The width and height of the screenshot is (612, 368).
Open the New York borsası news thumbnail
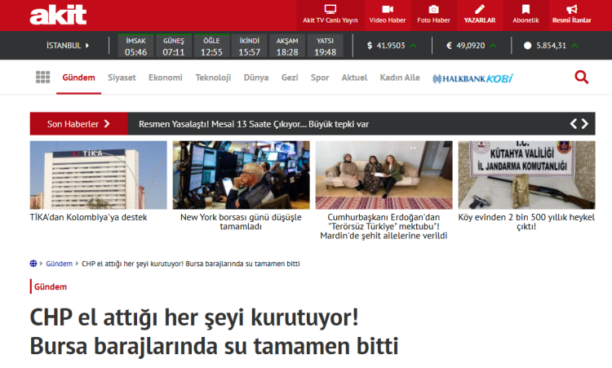[241, 175]
